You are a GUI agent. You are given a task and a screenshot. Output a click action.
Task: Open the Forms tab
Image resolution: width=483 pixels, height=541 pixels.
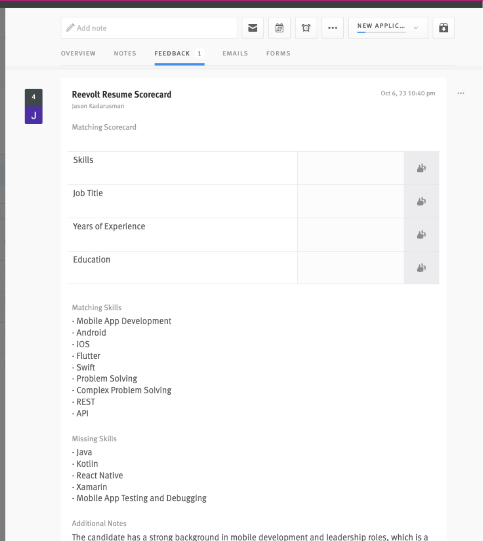click(278, 54)
